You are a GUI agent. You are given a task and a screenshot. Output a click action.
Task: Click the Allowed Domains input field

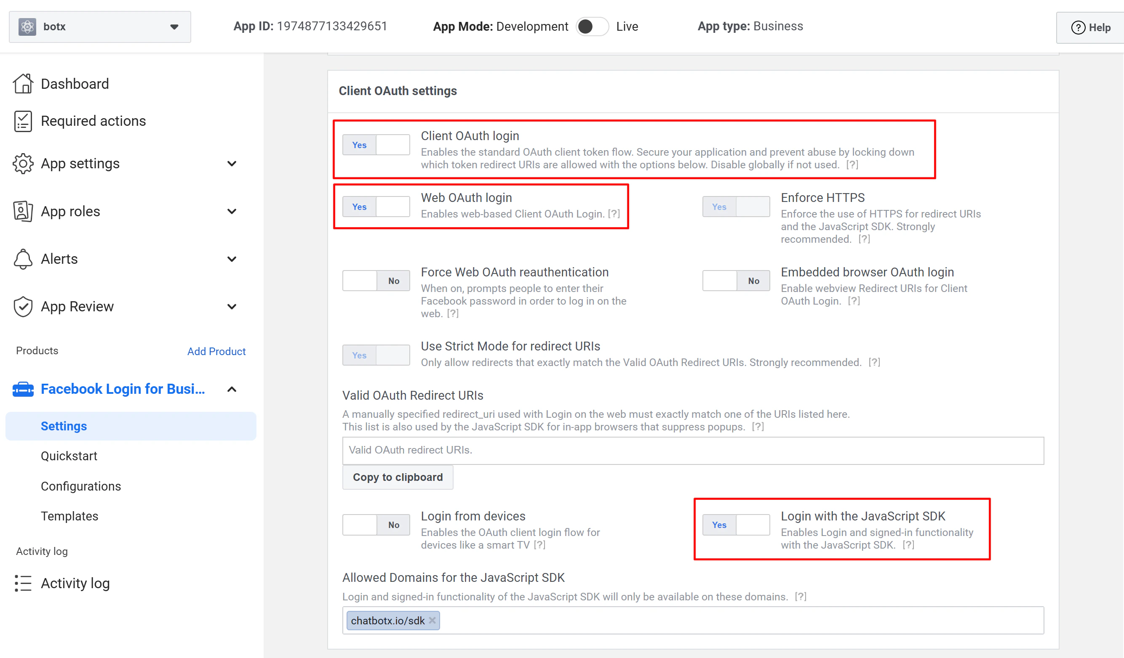[x=693, y=620]
